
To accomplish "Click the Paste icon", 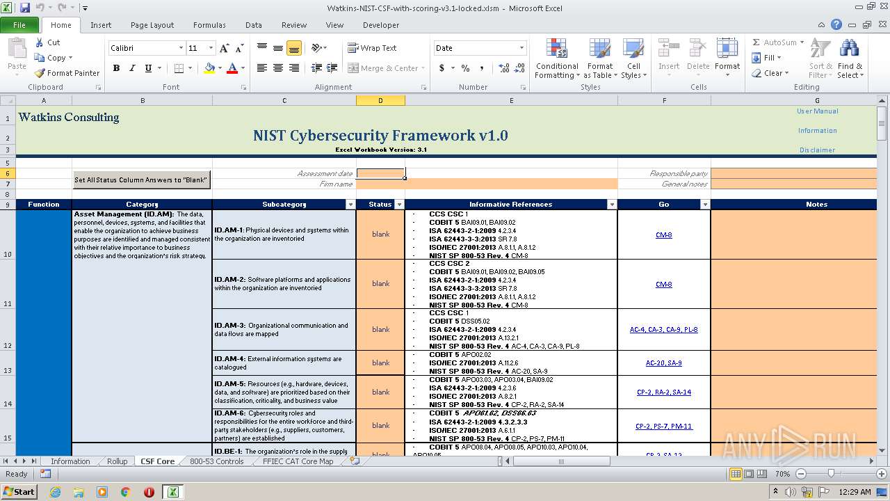I will (17, 50).
